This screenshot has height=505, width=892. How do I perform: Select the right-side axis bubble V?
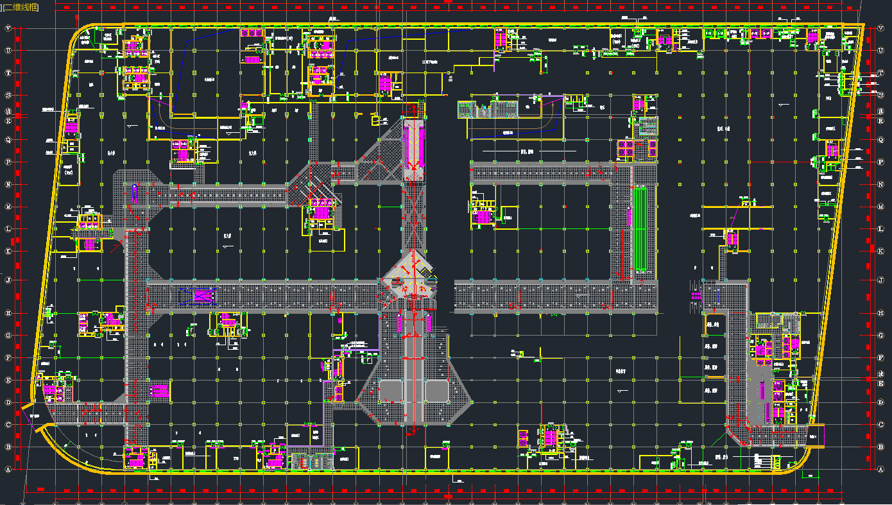[880, 29]
